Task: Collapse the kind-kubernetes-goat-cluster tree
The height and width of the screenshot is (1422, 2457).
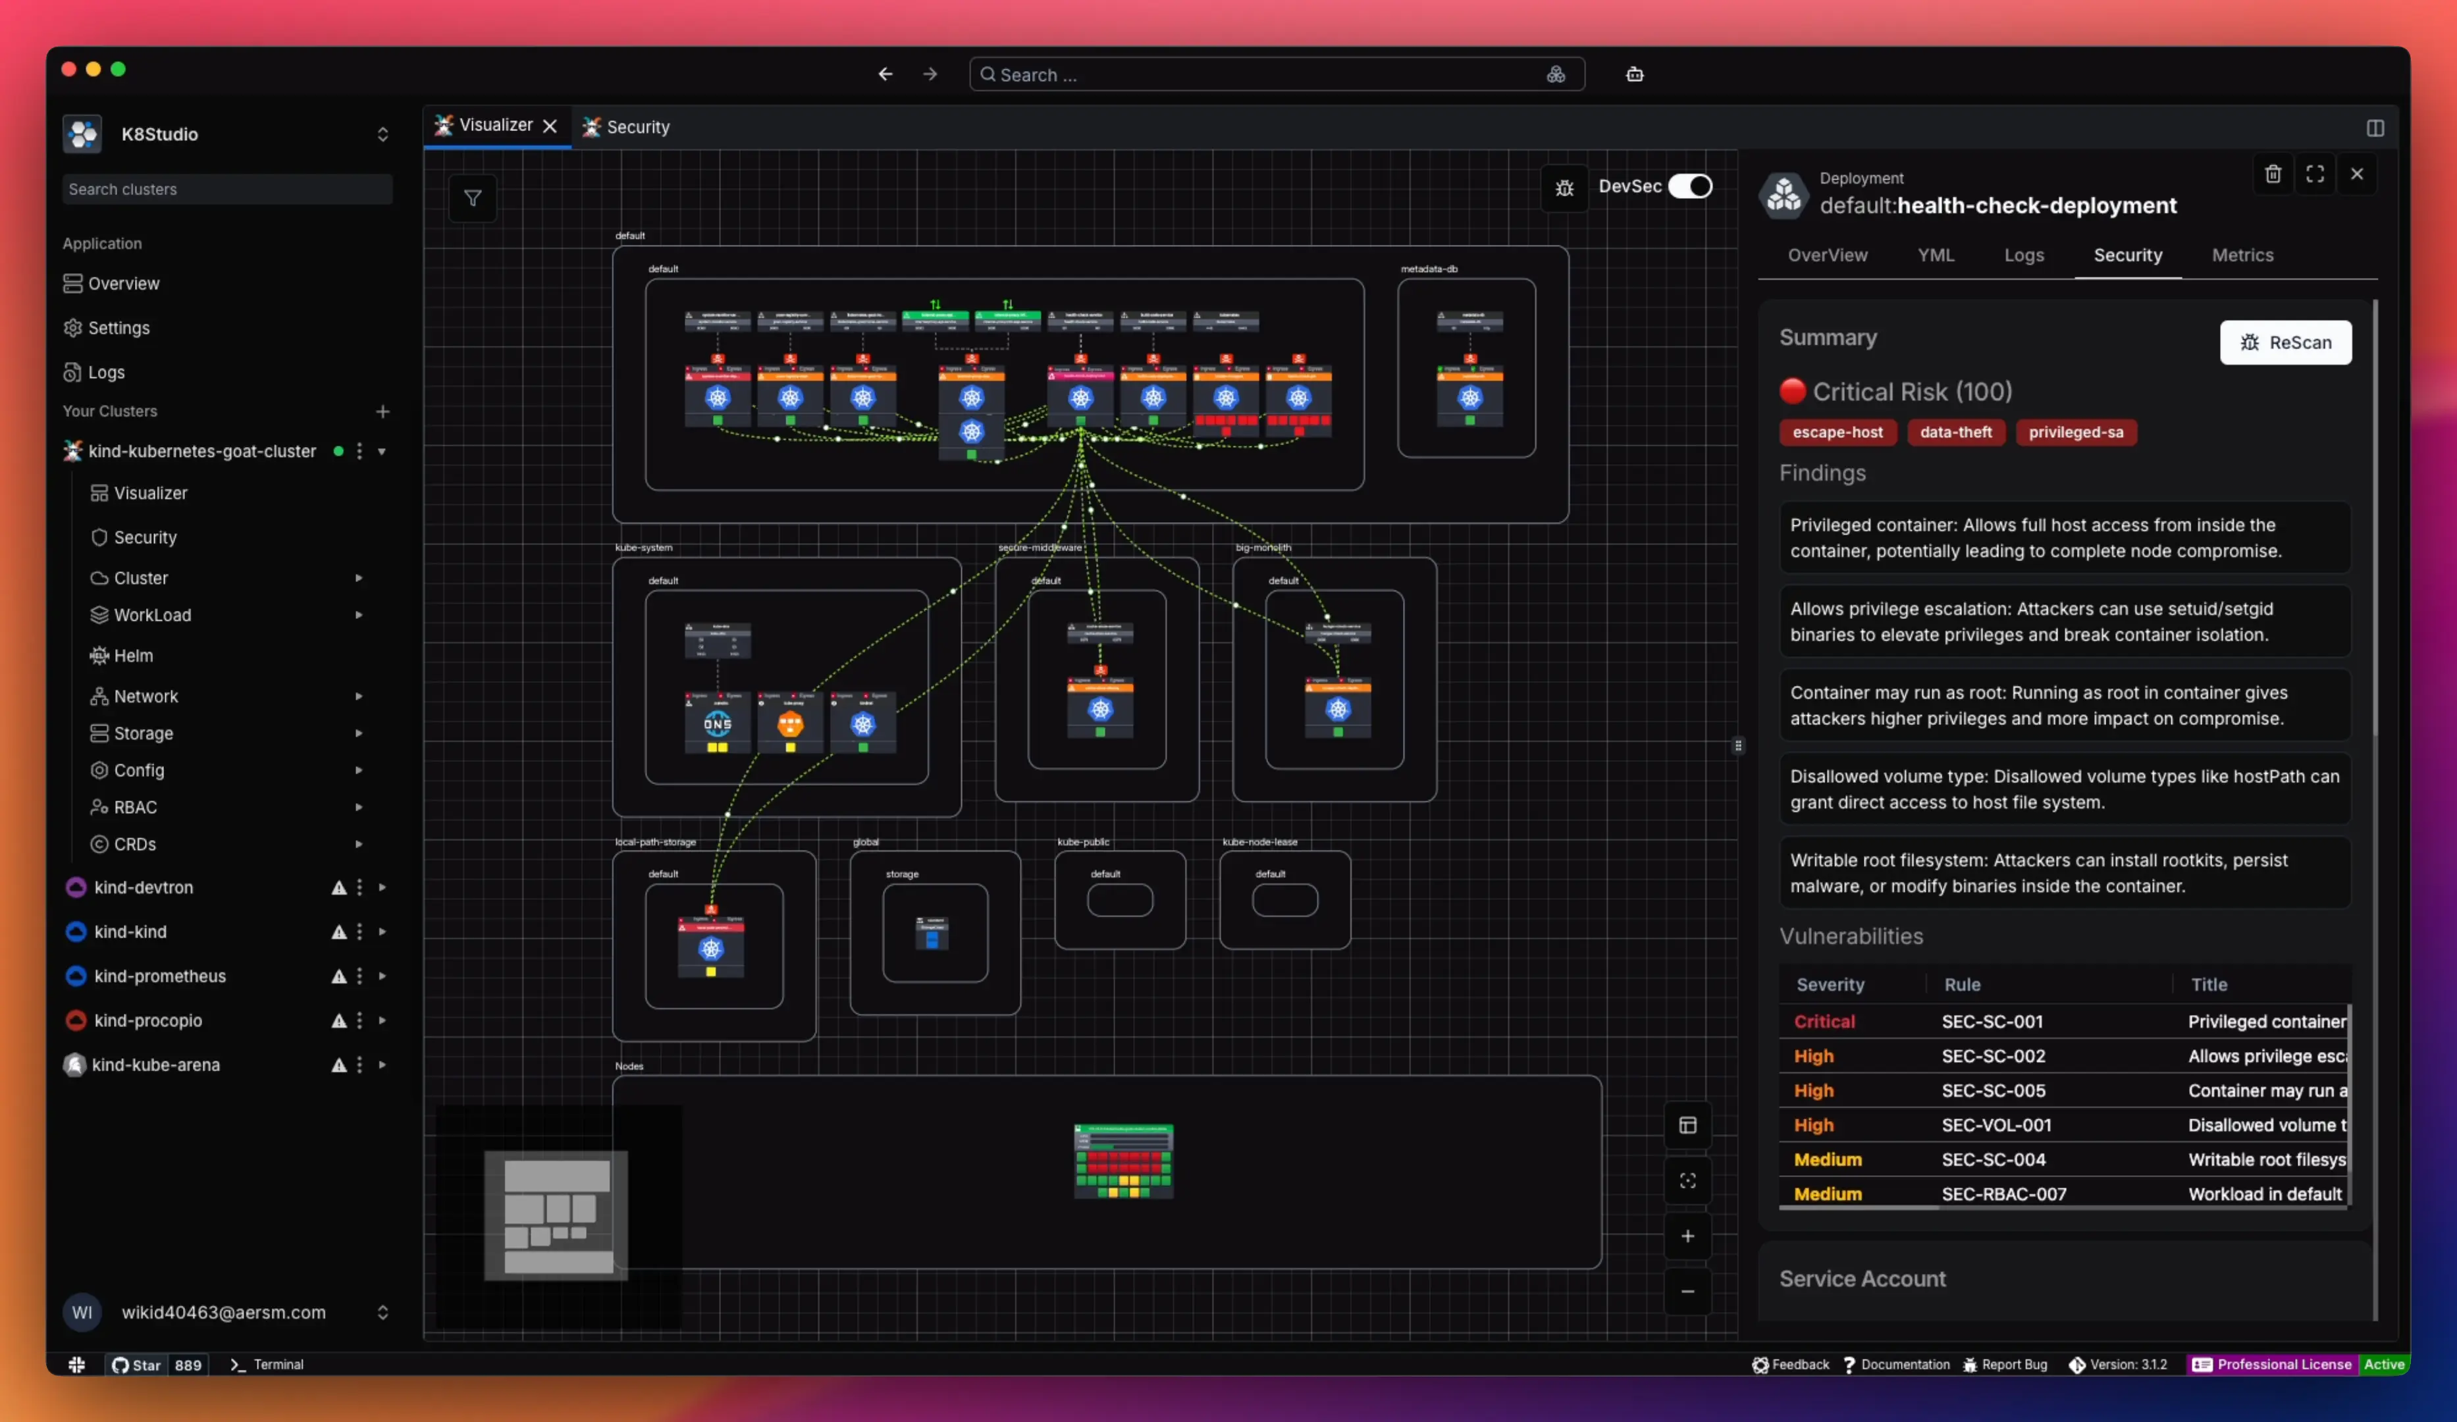Action: point(383,451)
